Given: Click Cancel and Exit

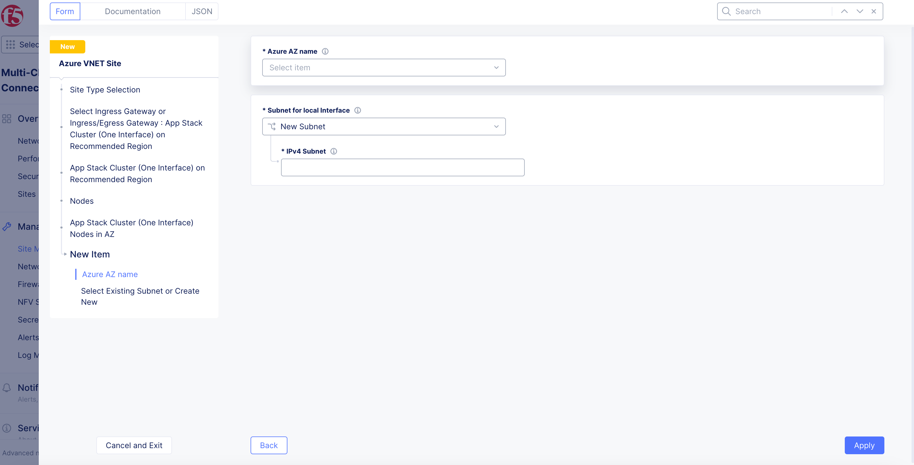Looking at the screenshot, I should click(134, 445).
